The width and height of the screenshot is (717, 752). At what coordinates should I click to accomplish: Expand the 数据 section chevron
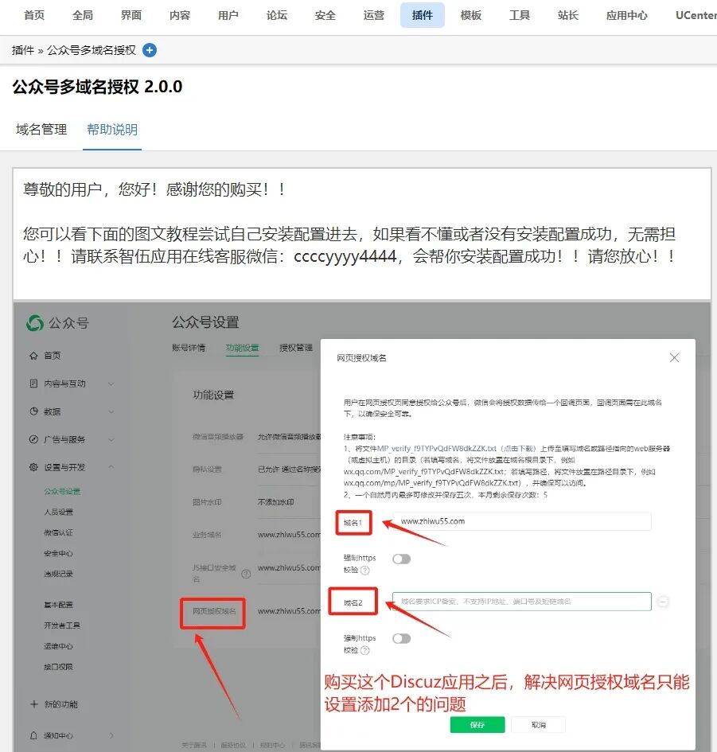tap(110, 410)
